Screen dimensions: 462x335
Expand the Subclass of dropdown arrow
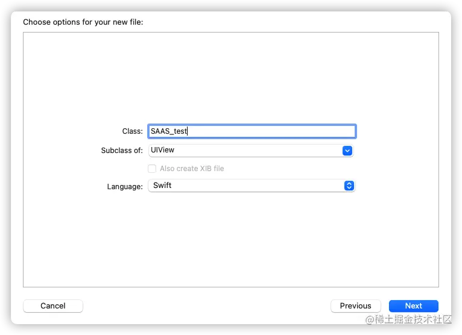pos(347,151)
